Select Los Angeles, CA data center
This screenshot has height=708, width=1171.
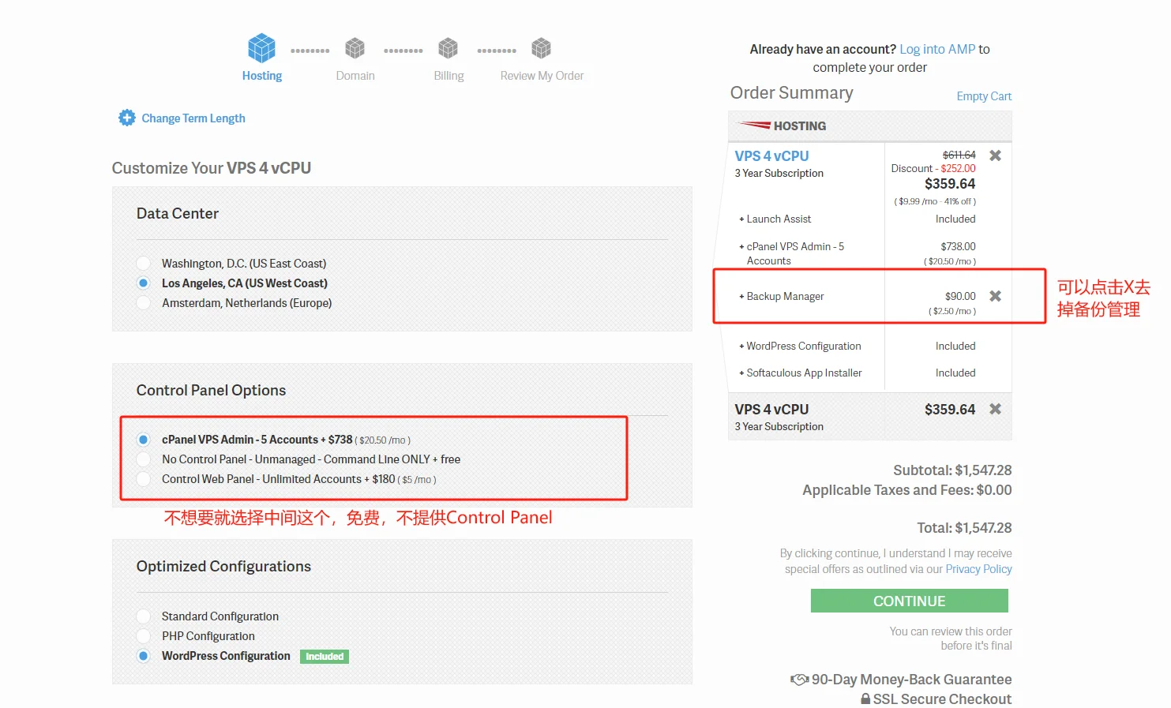point(143,283)
